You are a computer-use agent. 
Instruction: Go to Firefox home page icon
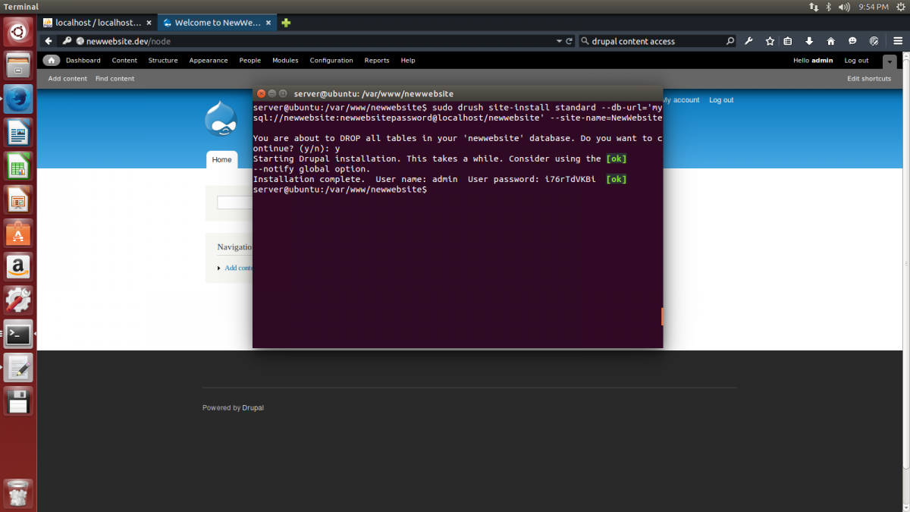click(x=830, y=41)
